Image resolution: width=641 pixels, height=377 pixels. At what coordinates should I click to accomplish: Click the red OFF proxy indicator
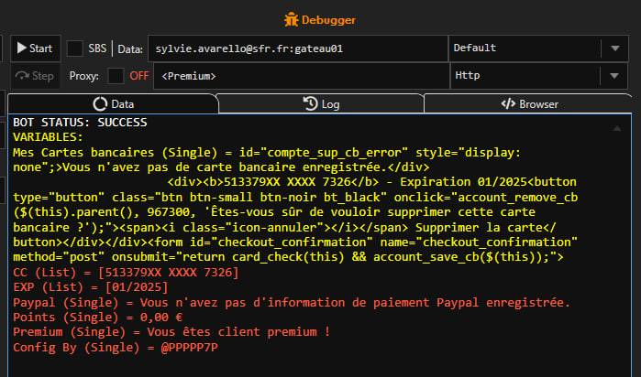(138, 76)
